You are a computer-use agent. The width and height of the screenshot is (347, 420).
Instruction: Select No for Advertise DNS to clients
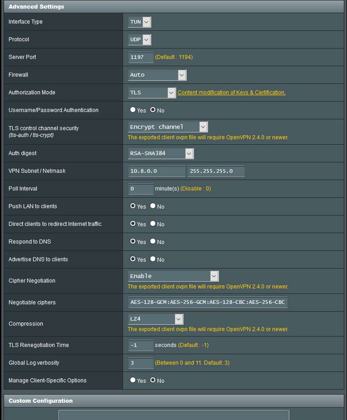click(x=153, y=259)
